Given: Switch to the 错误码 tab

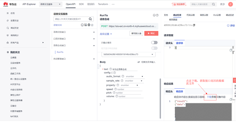Looking at the screenshot, I should point(91,4).
